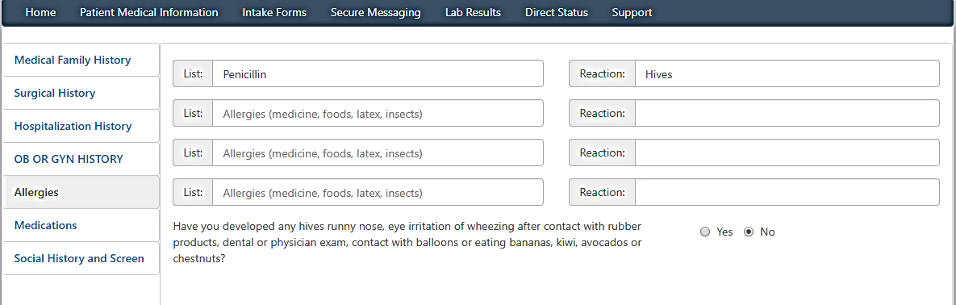Click the Penicillin allergy list field
The width and height of the screenshot is (956, 305).
[378, 73]
